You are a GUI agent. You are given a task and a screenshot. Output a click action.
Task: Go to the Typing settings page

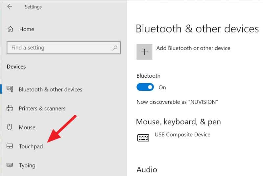[x=27, y=166]
